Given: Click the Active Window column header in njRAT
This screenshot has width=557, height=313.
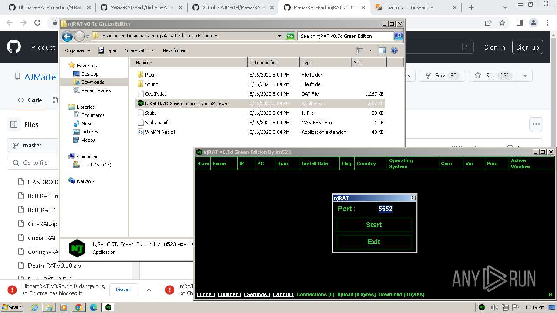Looking at the screenshot, I should click(531, 163).
